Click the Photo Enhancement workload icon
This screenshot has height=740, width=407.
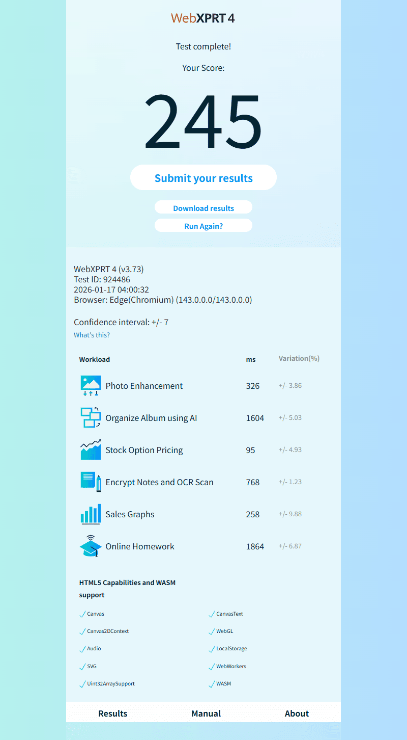(x=91, y=386)
